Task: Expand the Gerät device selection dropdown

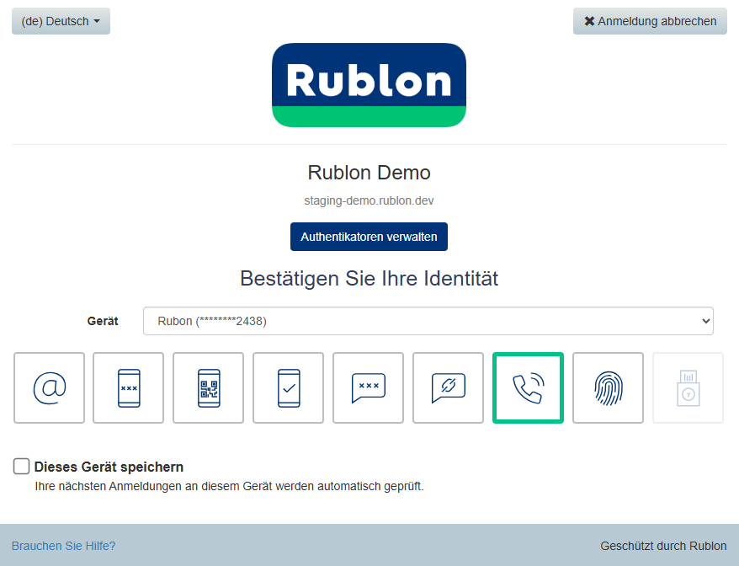Action: click(428, 321)
